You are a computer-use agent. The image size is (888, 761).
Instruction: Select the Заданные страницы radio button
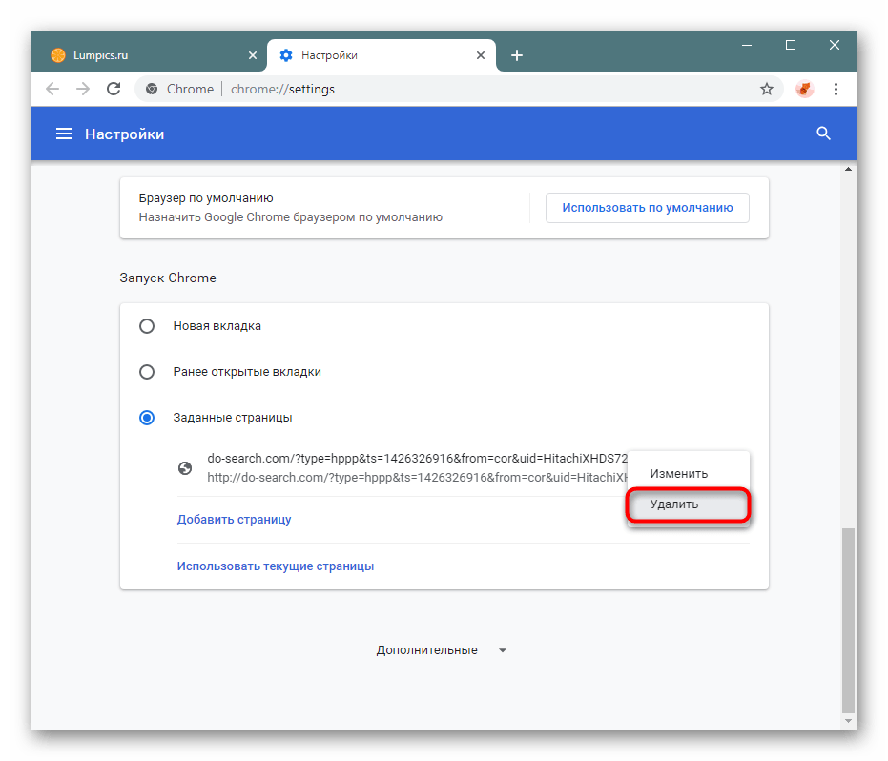(147, 418)
